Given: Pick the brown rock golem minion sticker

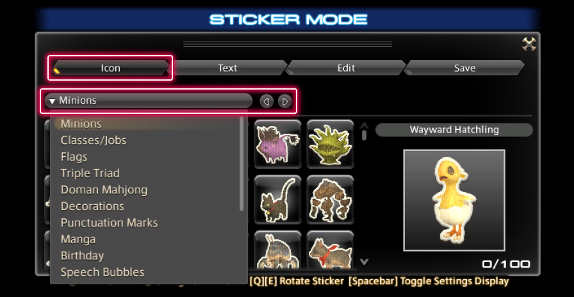Looking at the screenshot, I should (x=331, y=199).
